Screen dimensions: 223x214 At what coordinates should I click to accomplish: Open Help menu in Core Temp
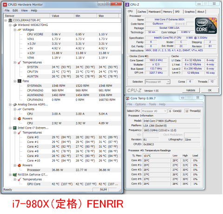[x=162, y=104]
